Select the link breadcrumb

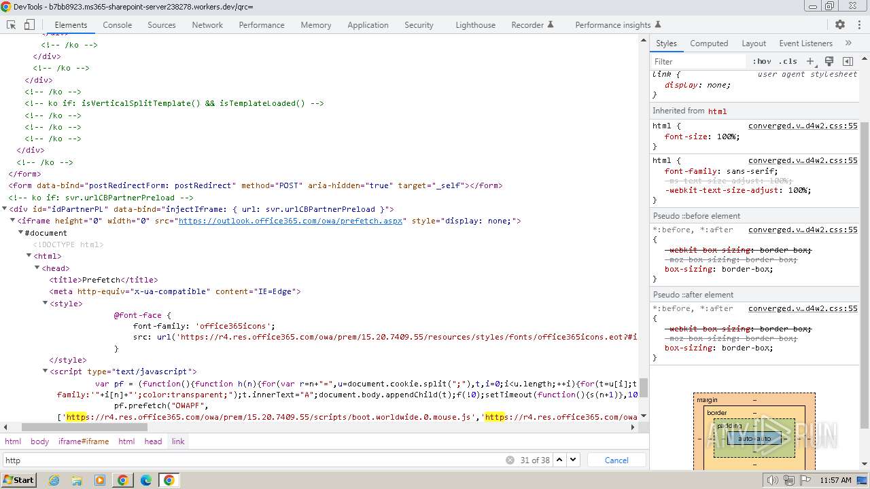[178, 441]
